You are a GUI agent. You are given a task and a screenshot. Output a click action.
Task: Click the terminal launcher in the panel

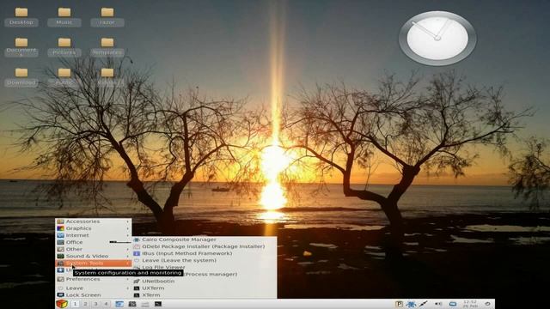158,304
